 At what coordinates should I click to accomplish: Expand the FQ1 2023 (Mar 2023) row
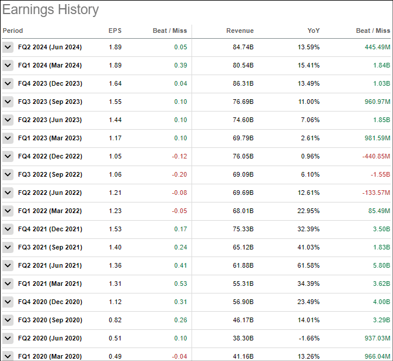pyautogui.click(x=8, y=139)
